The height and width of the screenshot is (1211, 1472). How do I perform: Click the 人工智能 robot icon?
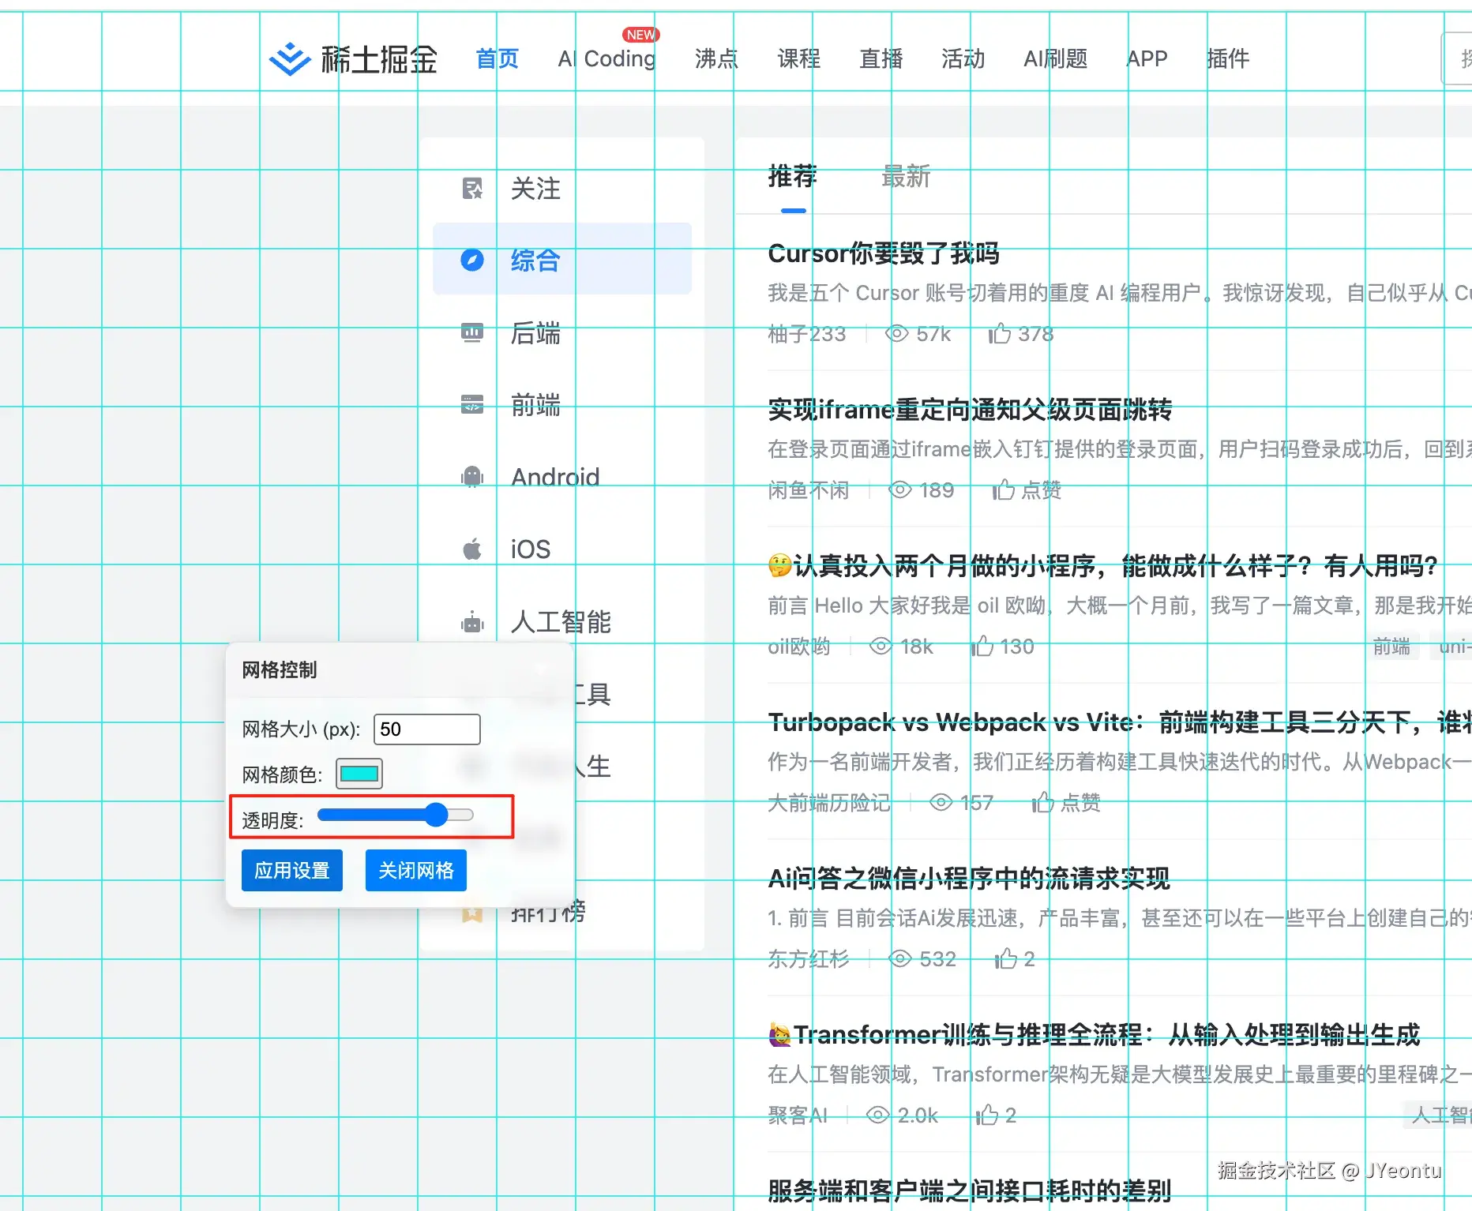point(472,622)
